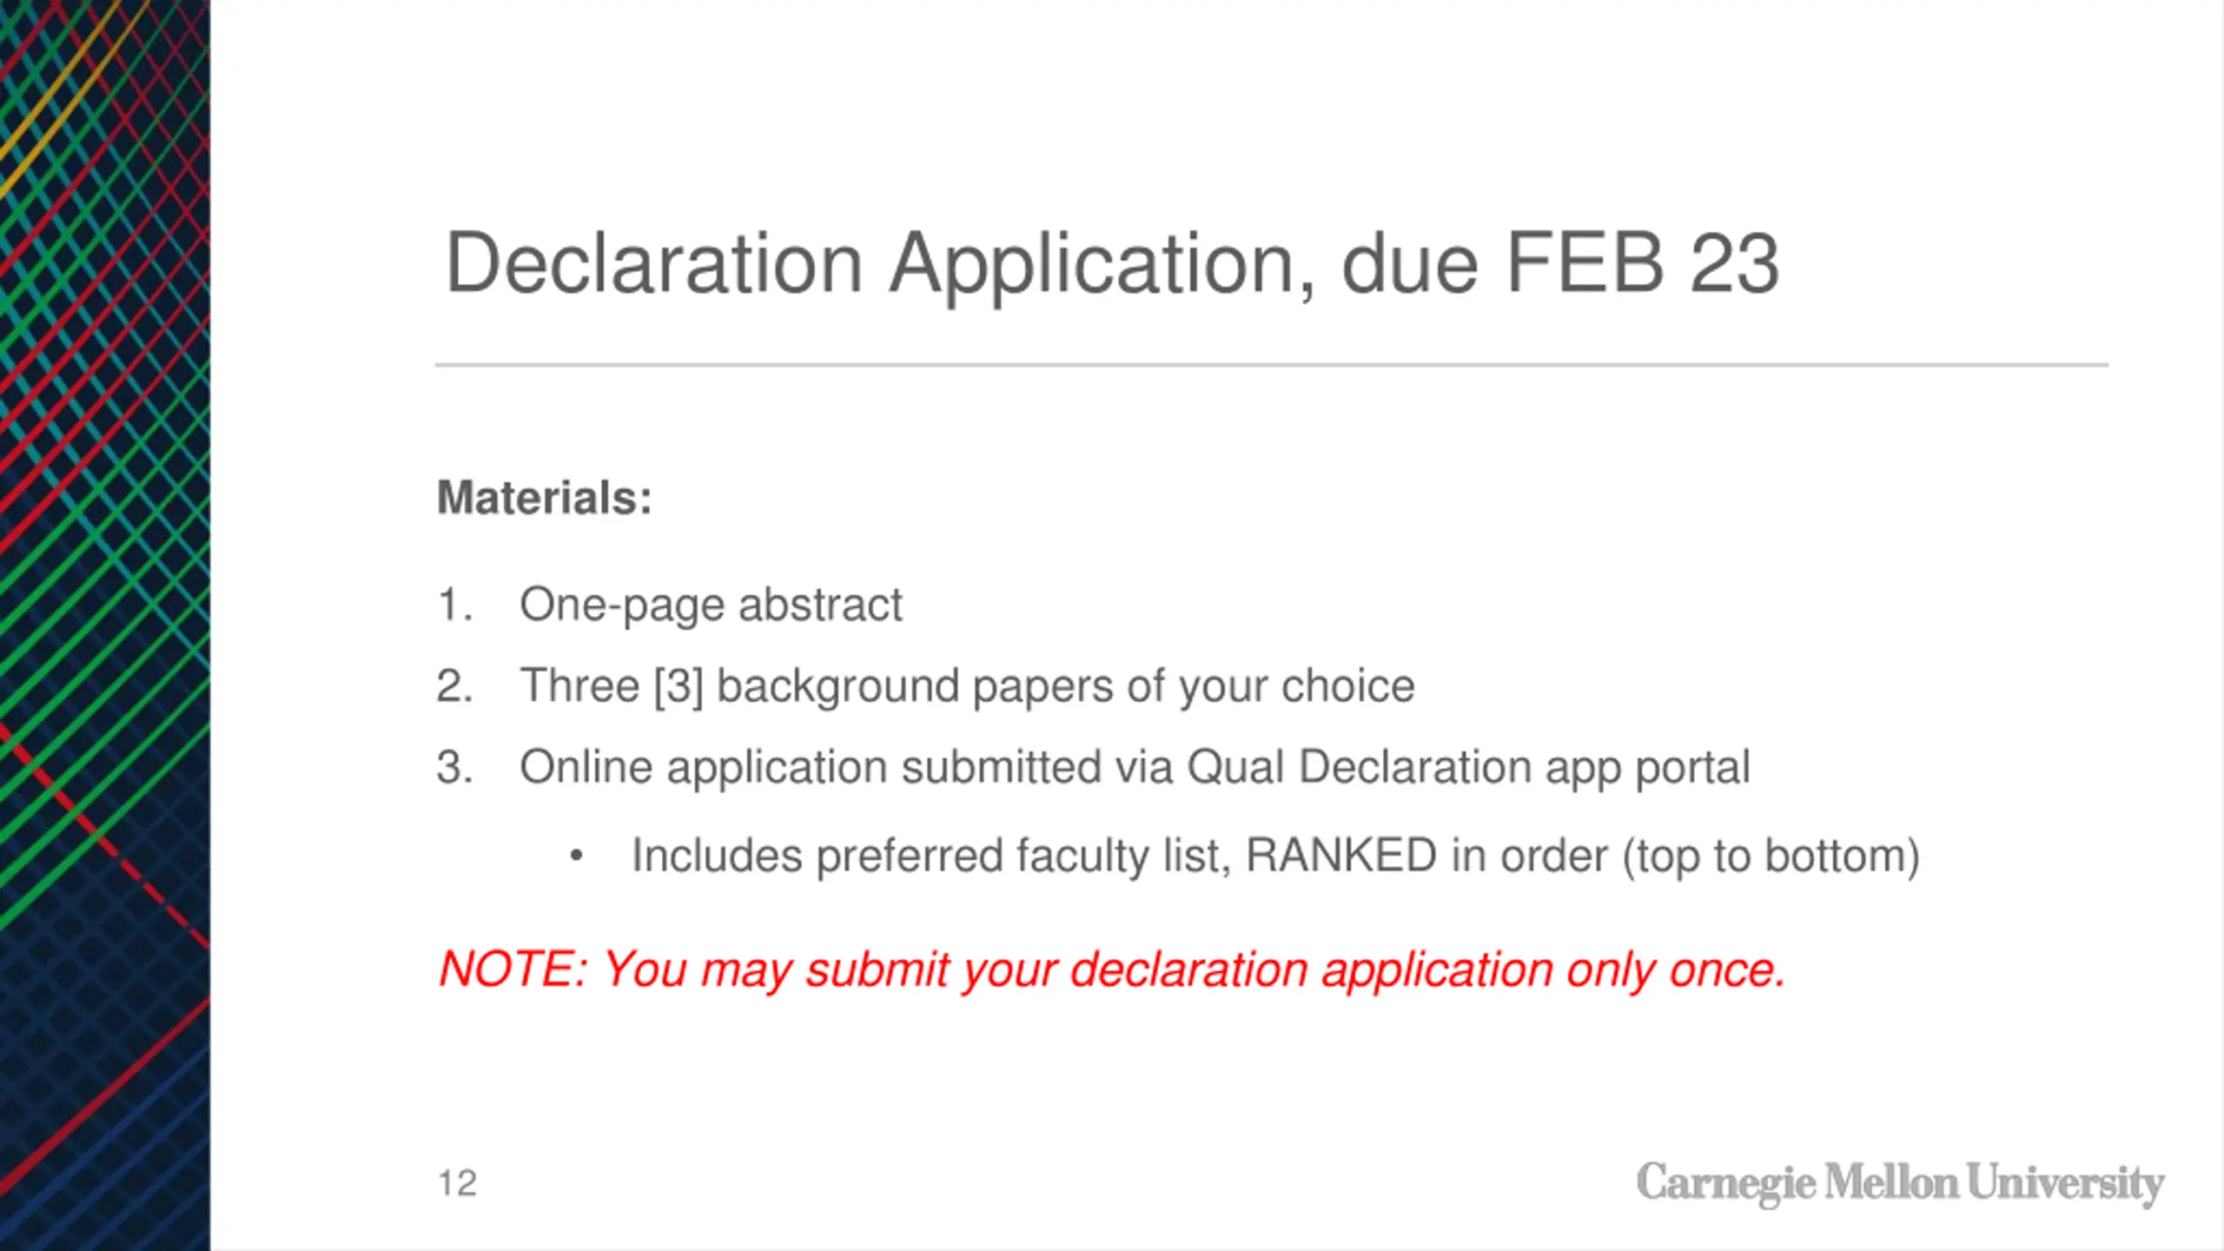
Task: Click the round bullet before "Includes"
Action: [576, 857]
